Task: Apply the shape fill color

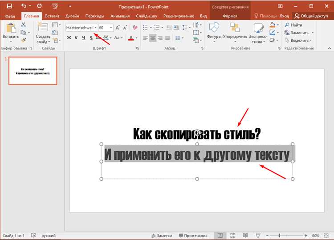Action: tap(272, 25)
